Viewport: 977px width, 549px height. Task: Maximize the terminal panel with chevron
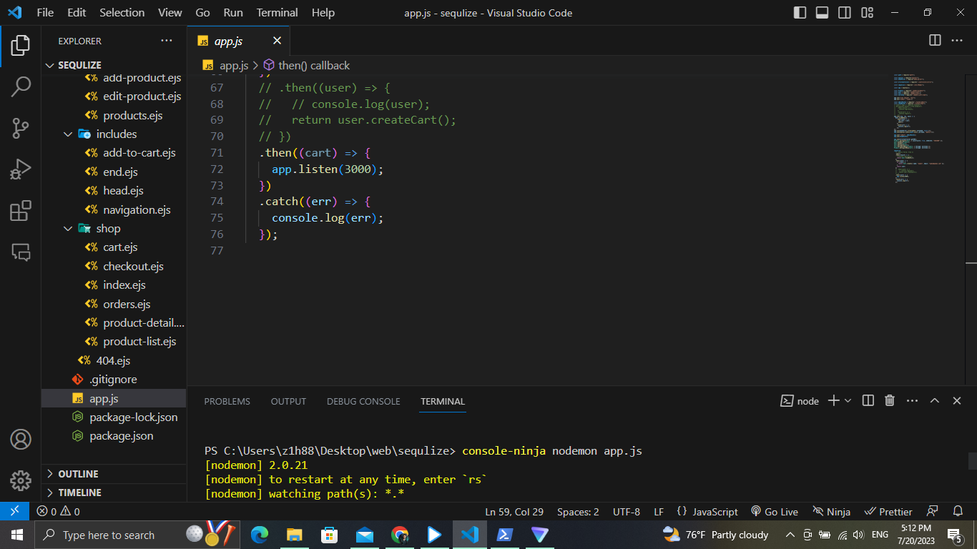coord(935,400)
